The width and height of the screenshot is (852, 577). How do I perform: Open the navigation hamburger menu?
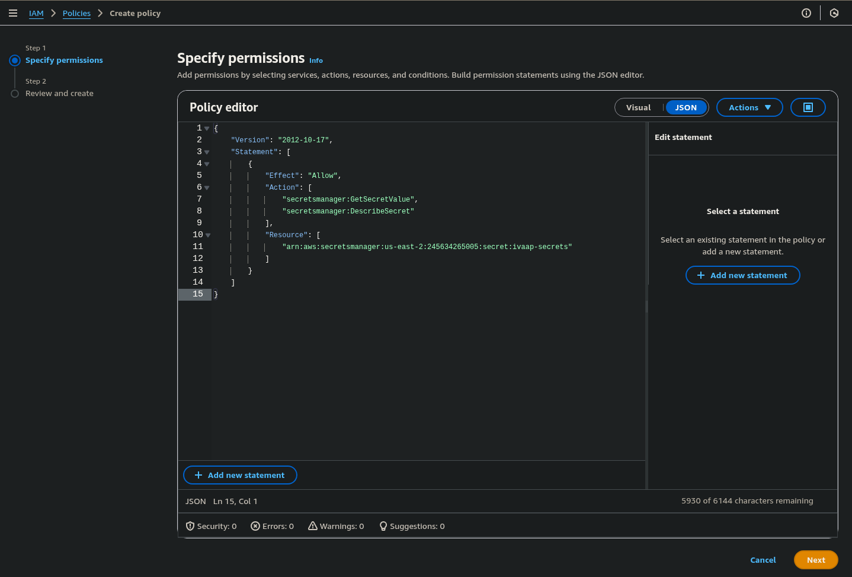tap(13, 12)
